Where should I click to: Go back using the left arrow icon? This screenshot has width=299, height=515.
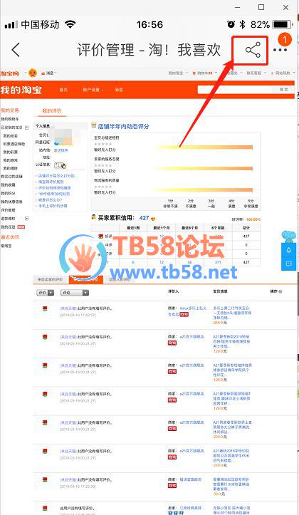point(16,50)
